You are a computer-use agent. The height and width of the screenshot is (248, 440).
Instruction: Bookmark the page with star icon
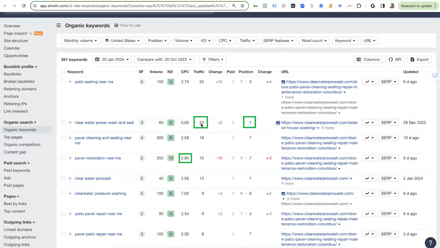point(242,6)
